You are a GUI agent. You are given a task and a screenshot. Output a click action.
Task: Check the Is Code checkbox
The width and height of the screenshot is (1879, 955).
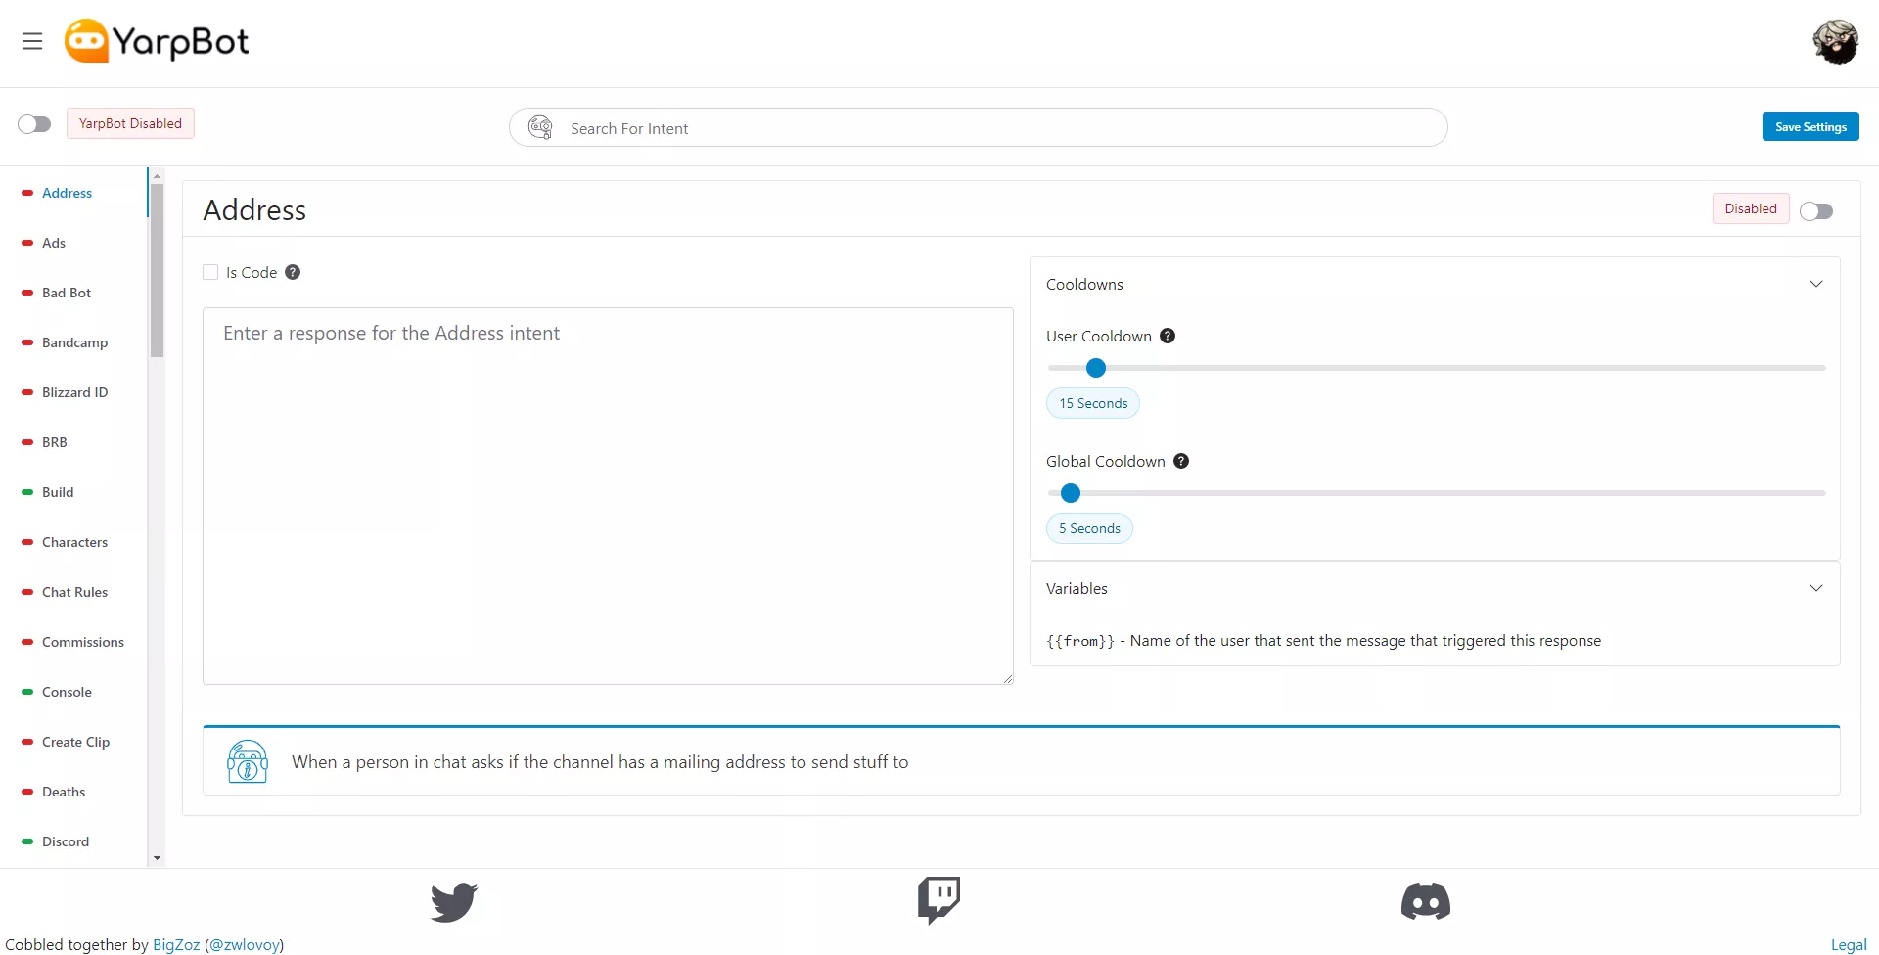tap(210, 272)
